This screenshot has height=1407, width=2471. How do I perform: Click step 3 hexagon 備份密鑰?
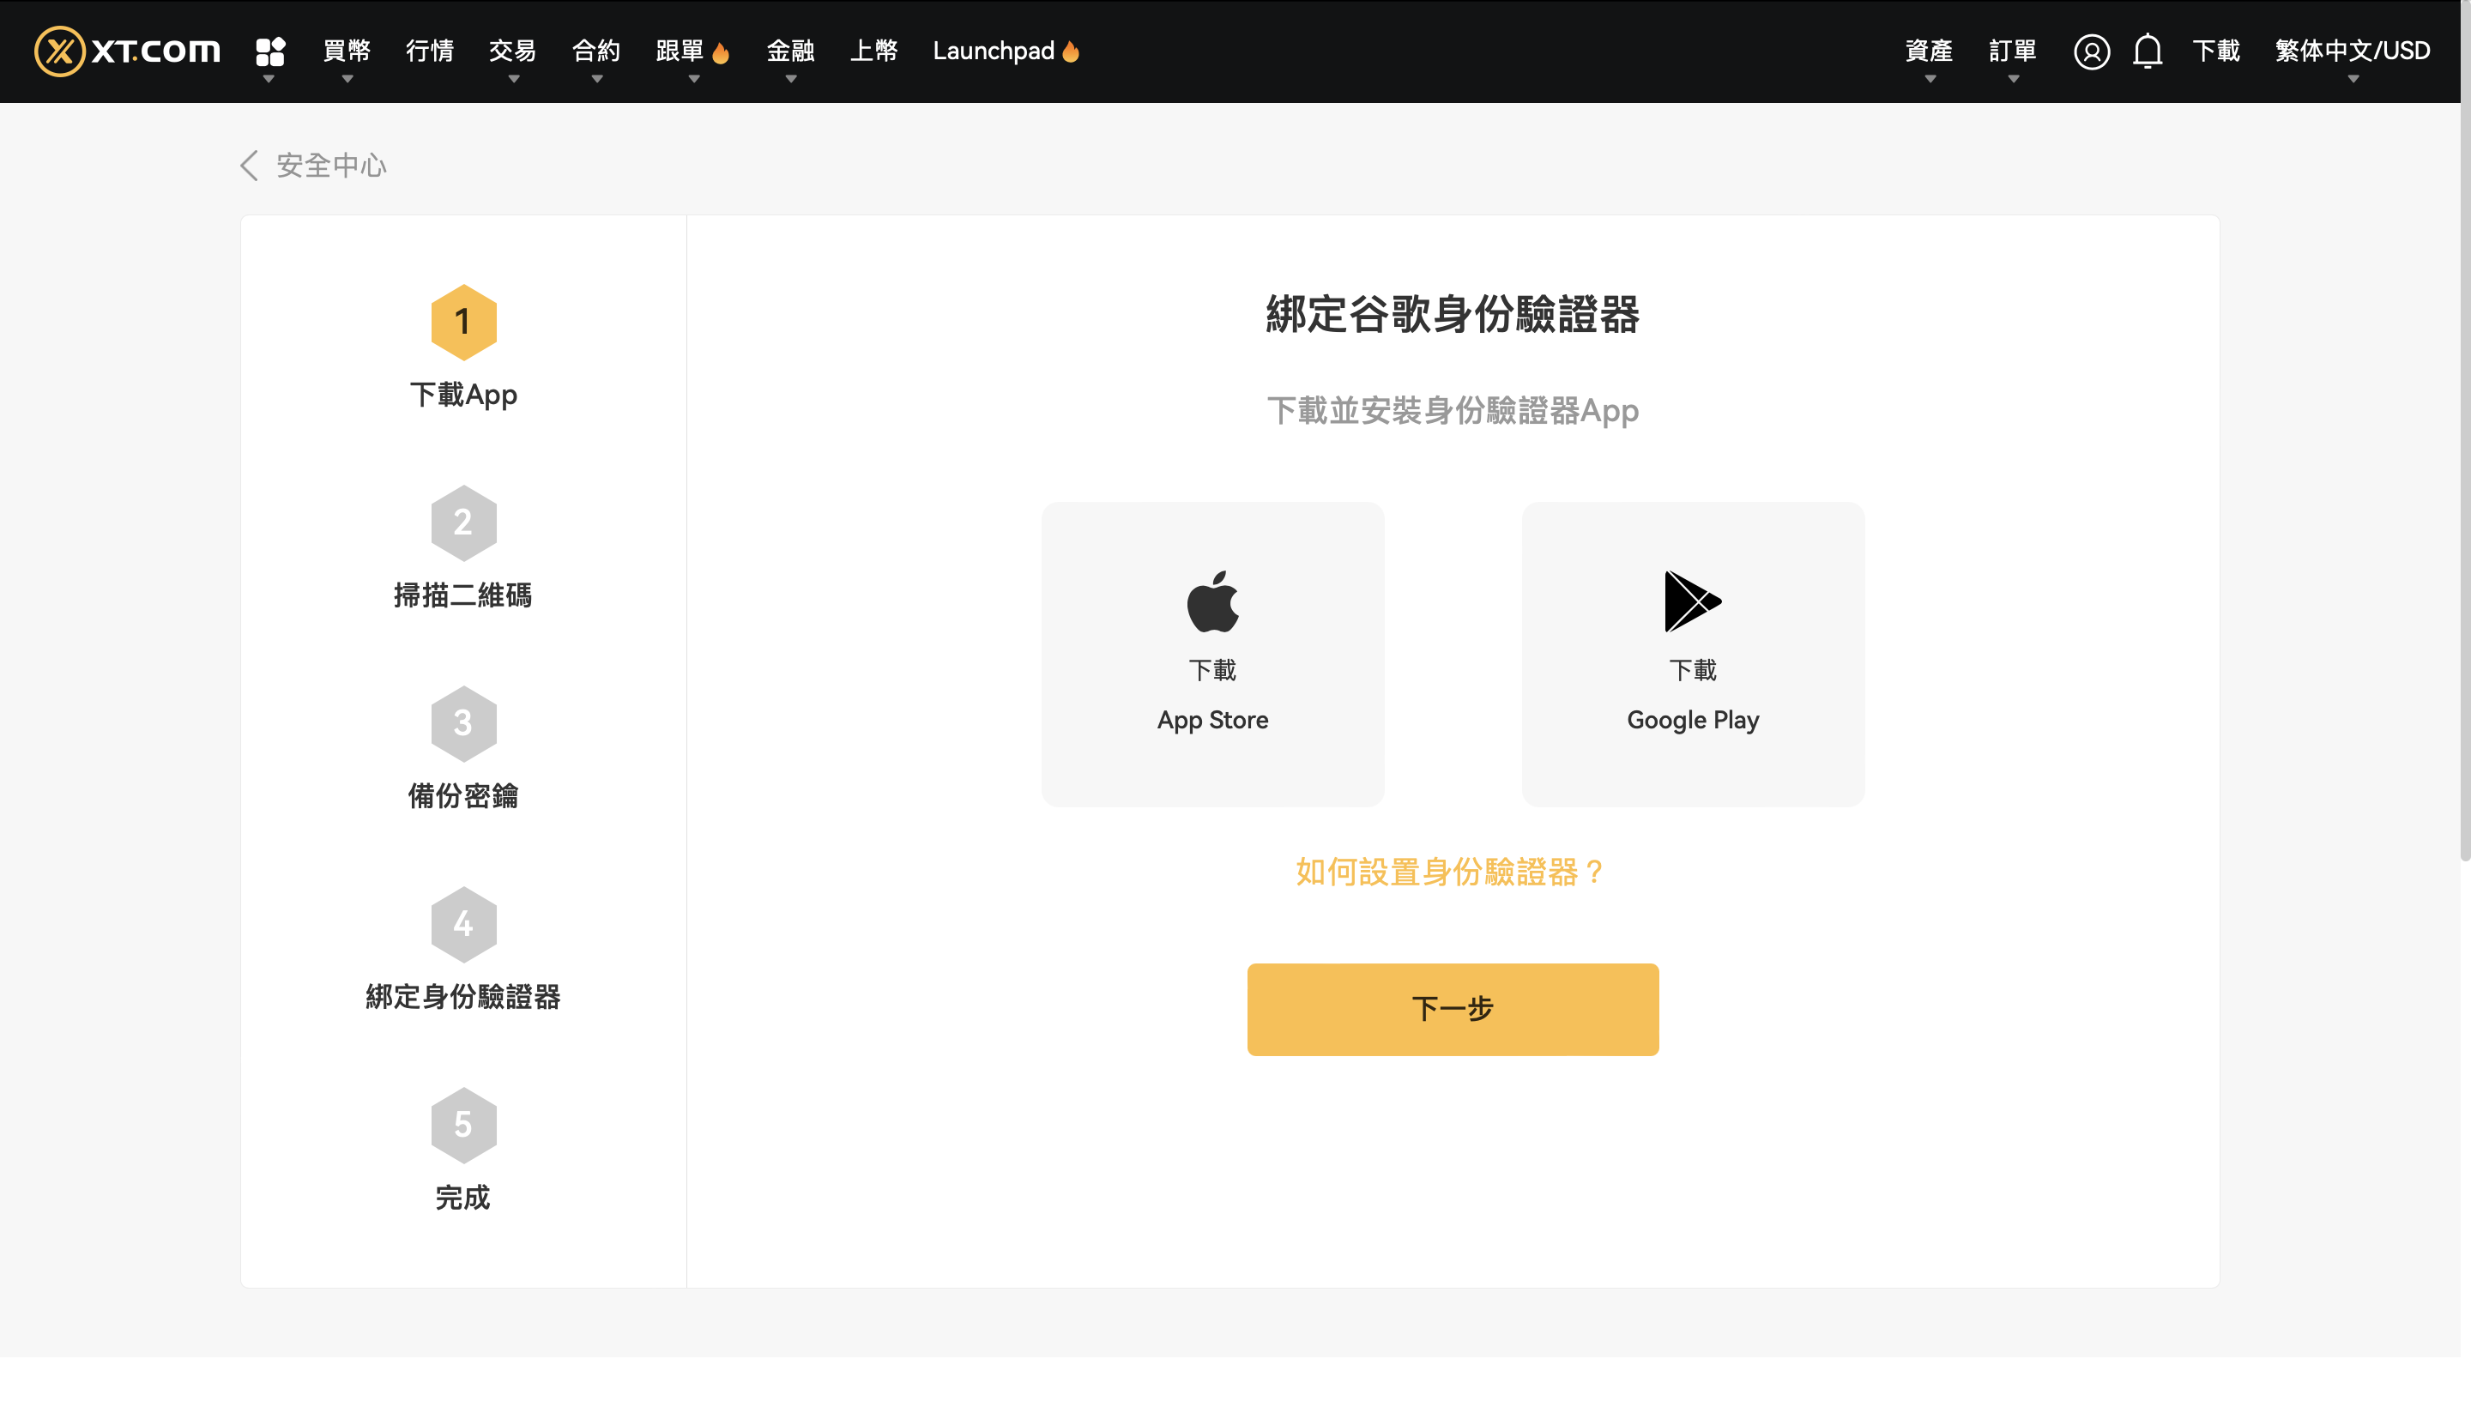click(464, 724)
